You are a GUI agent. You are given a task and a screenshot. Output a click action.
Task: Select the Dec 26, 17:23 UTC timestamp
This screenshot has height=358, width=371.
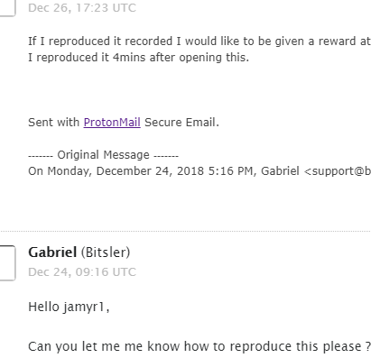pos(82,8)
